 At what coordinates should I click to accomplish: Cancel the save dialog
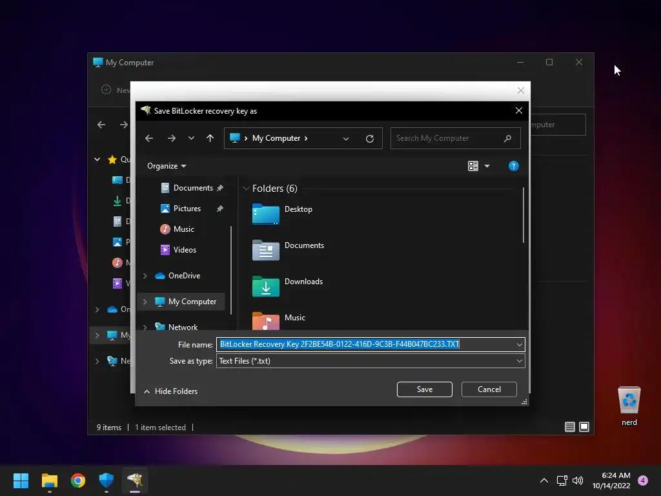tap(489, 389)
